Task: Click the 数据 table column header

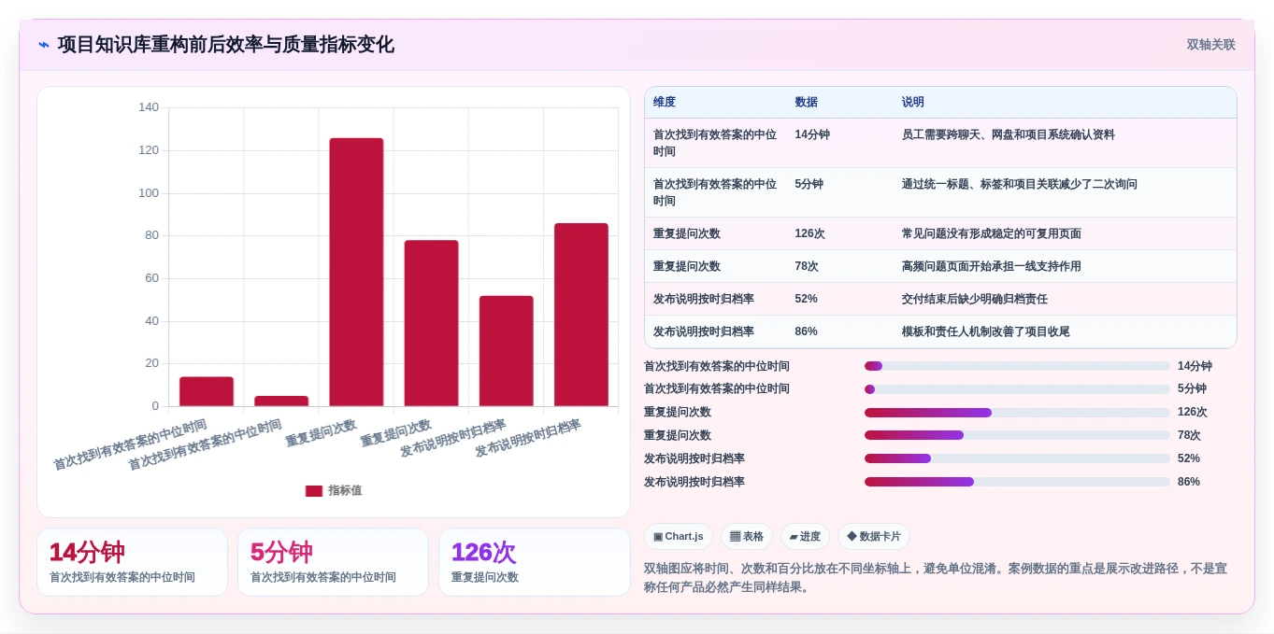Action: click(807, 102)
